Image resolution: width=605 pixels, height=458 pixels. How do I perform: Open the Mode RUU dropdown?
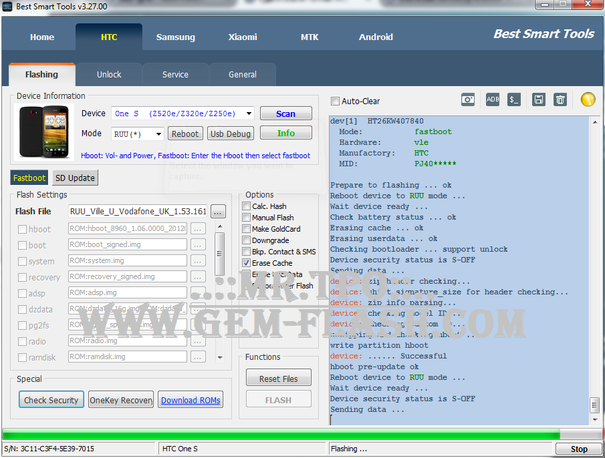coord(158,134)
